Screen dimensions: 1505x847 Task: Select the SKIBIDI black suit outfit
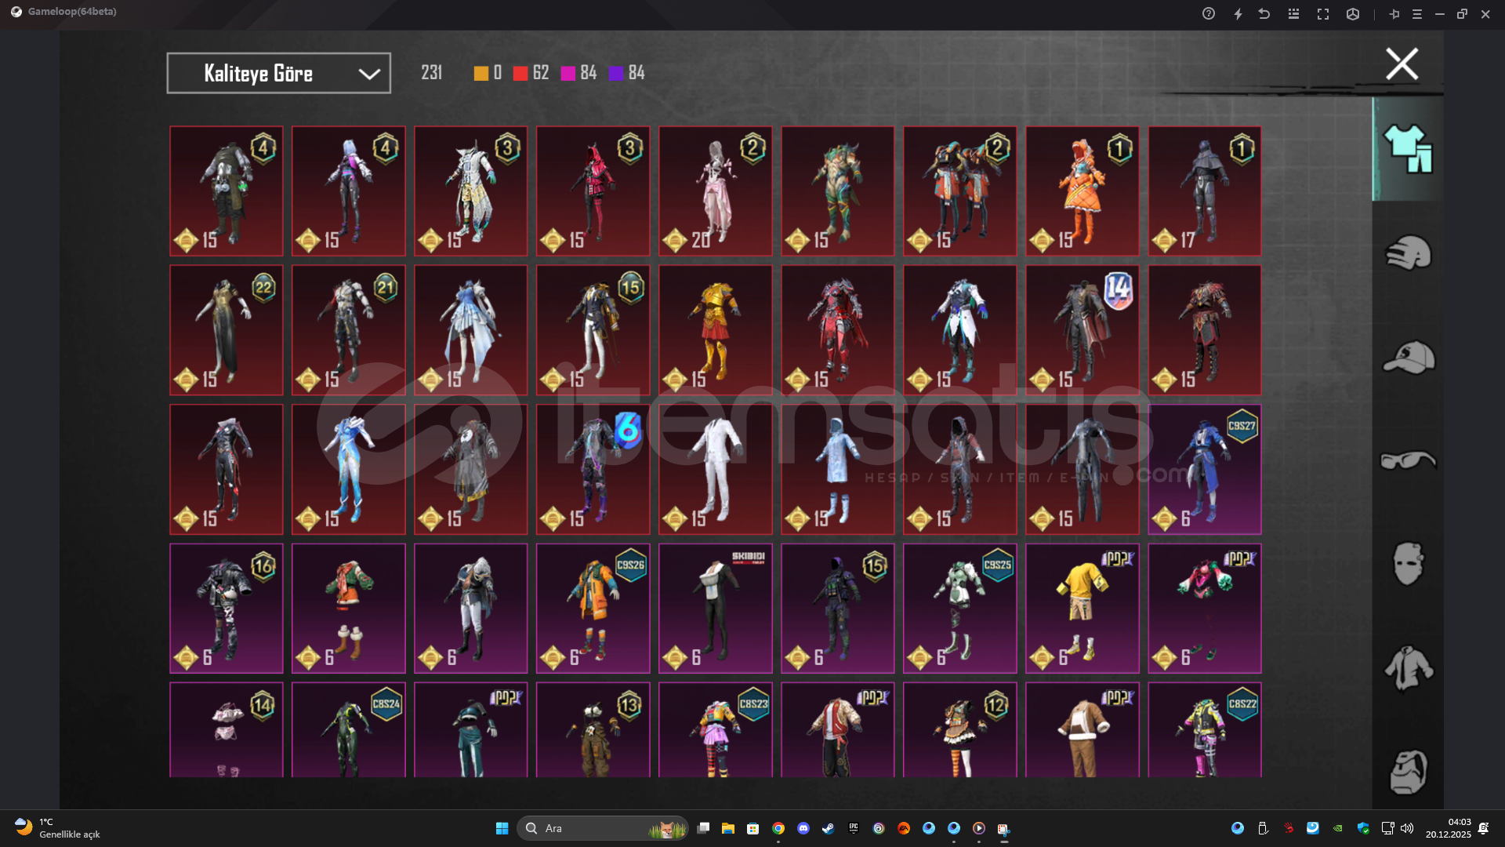(x=715, y=608)
